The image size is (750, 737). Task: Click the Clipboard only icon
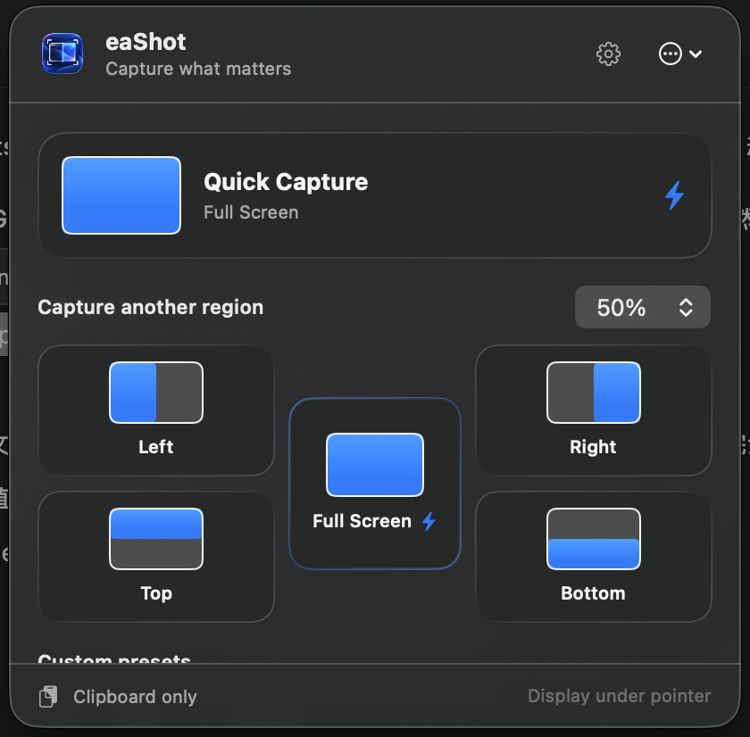pyautogui.click(x=48, y=696)
